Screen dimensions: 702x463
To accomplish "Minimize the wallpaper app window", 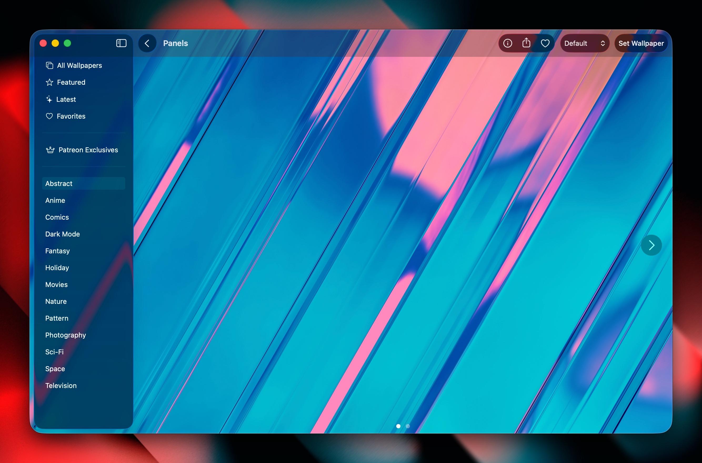I will click(x=55, y=43).
